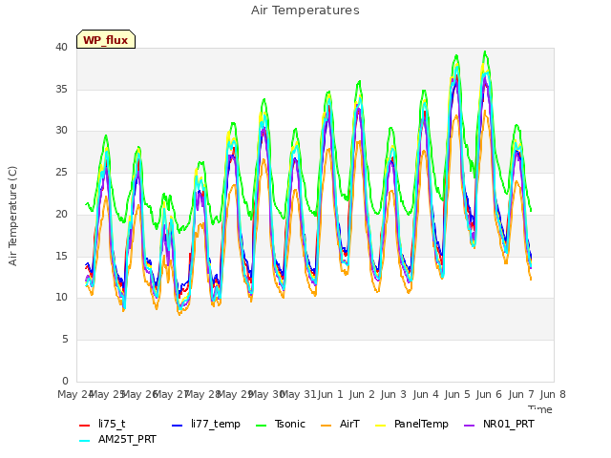Click the Jun 3 x-axis label
The image size is (611, 458).
[393, 394]
